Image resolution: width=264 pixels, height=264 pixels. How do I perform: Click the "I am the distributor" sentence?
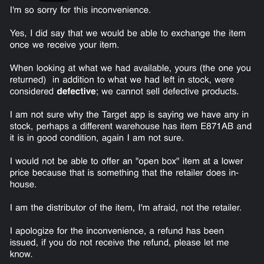(126, 208)
